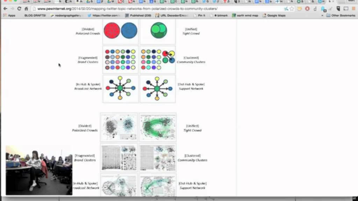This screenshot has height=201, width=358.
Task: Click the upper "[Out-Hub & Spoke] Support Network" label
Action: click(191, 87)
